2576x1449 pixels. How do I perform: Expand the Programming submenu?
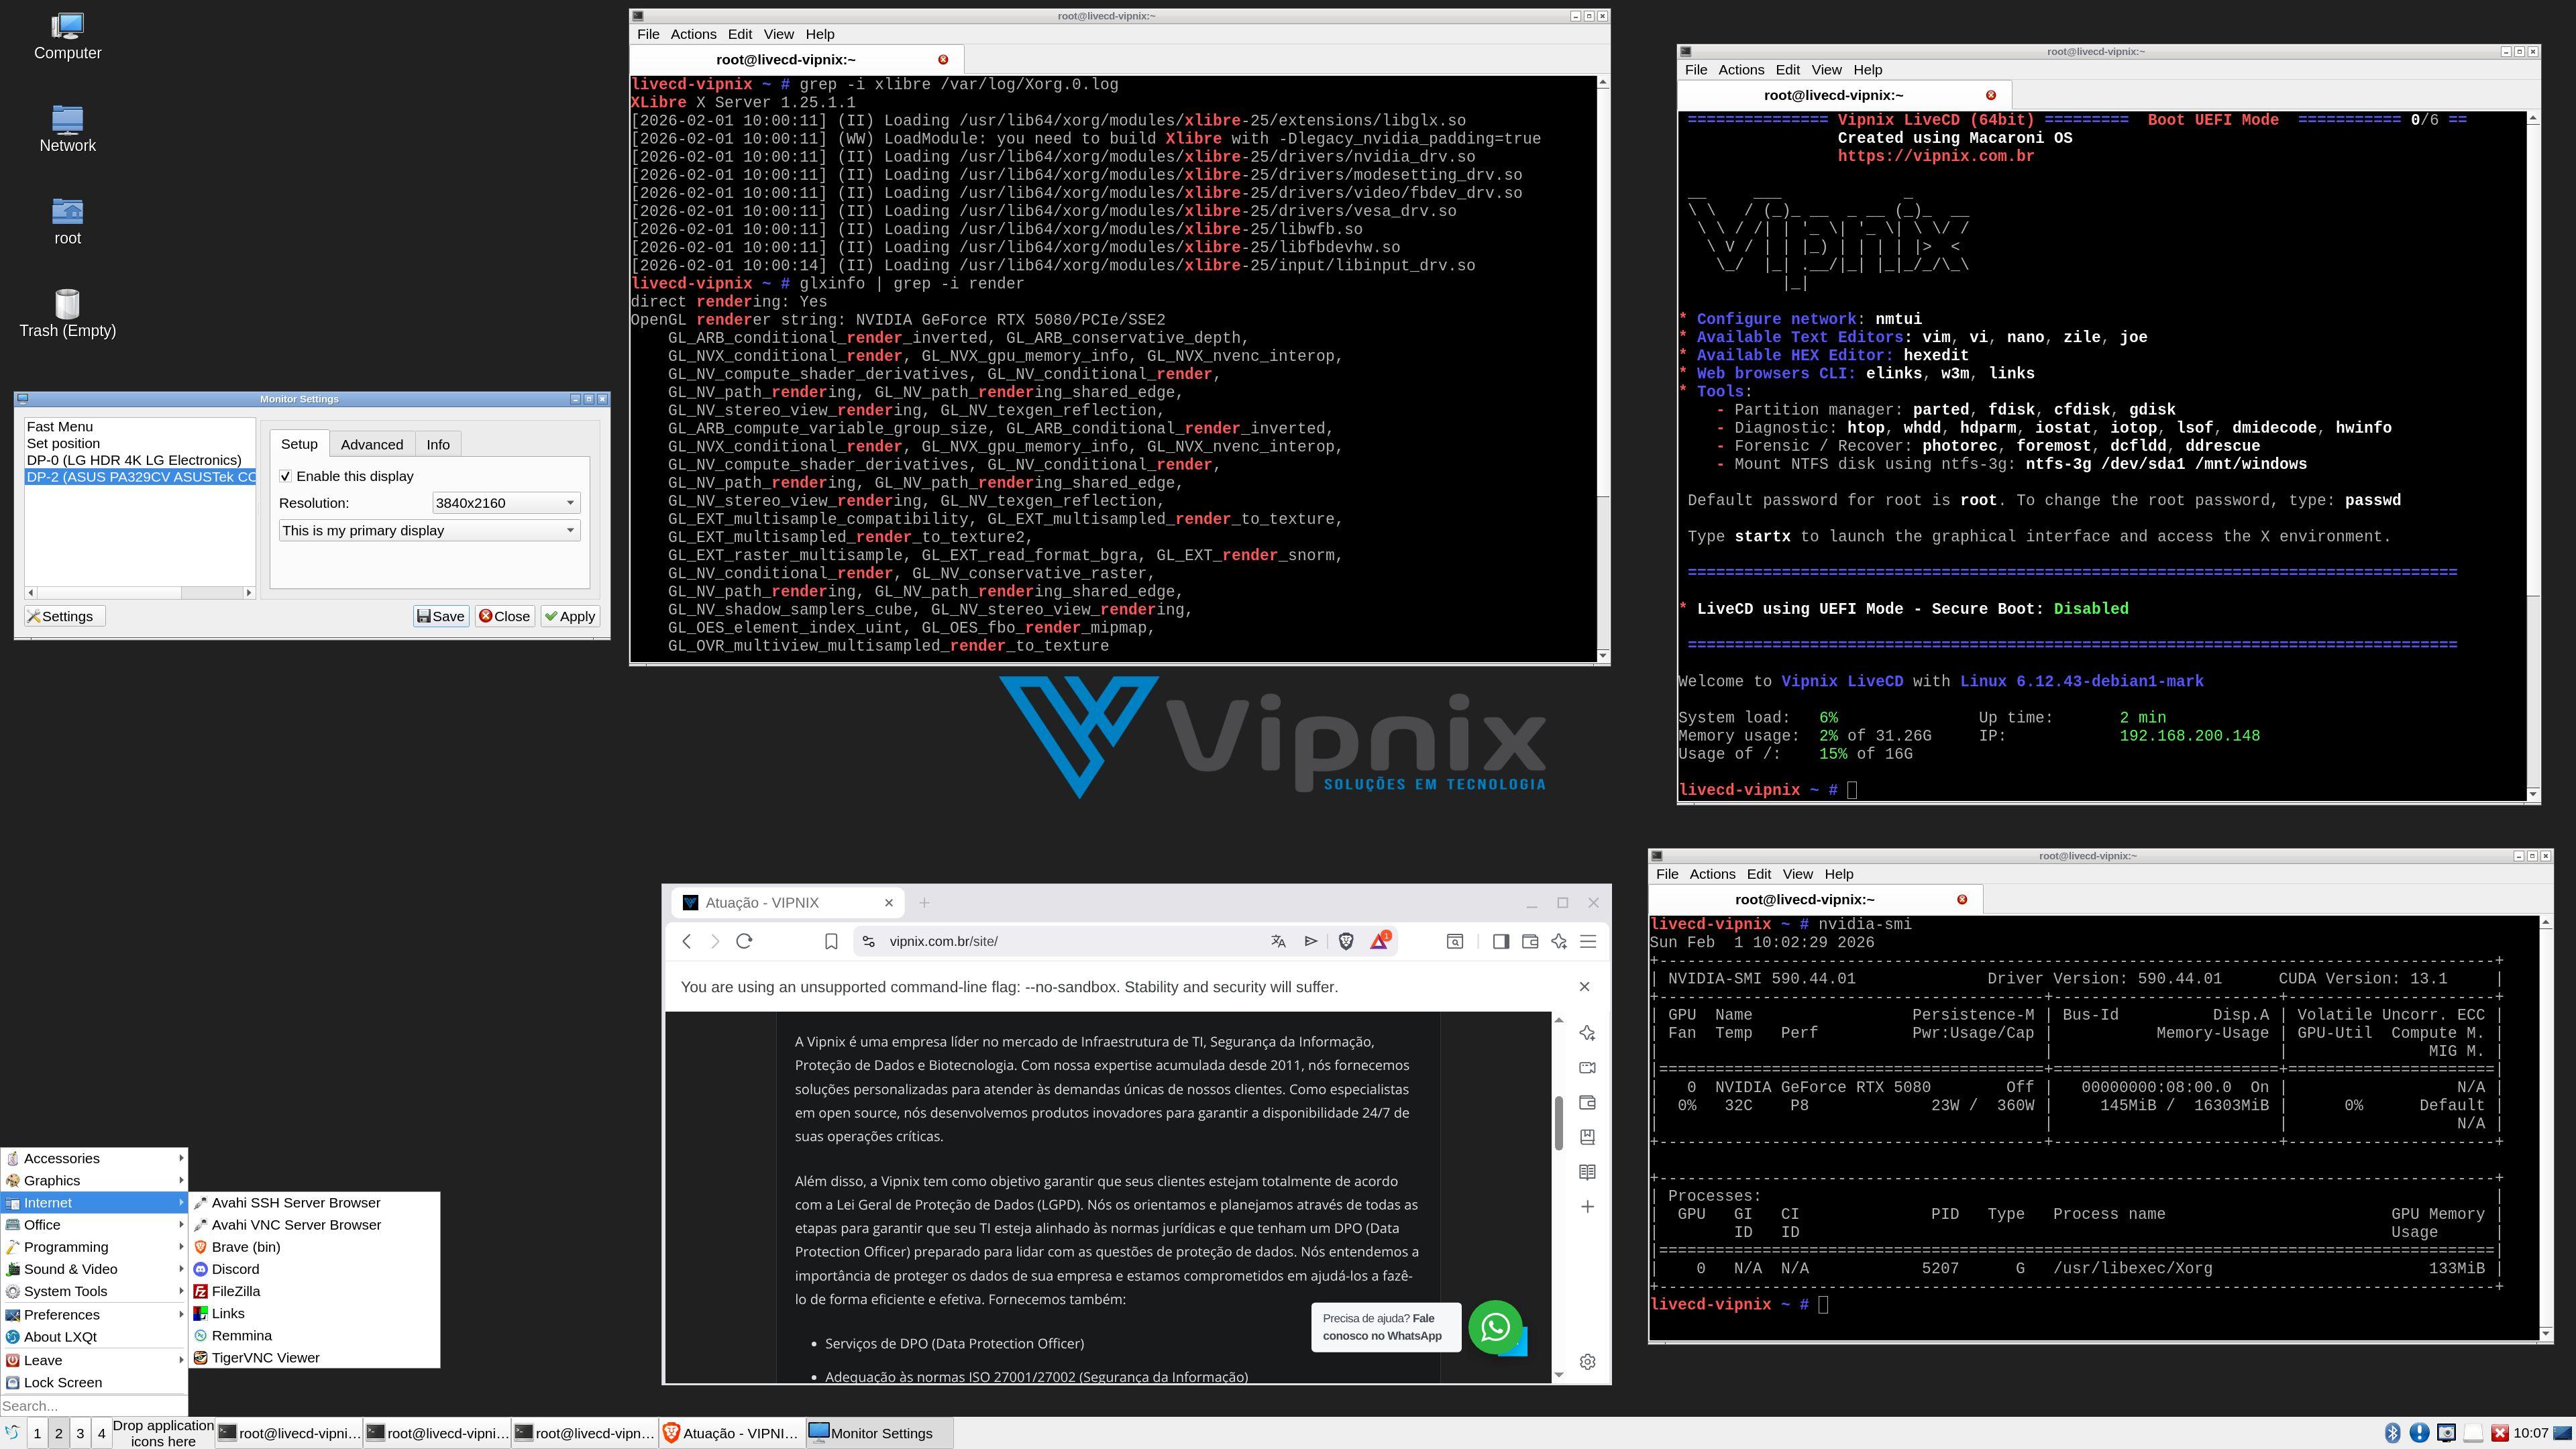pos(94,1247)
